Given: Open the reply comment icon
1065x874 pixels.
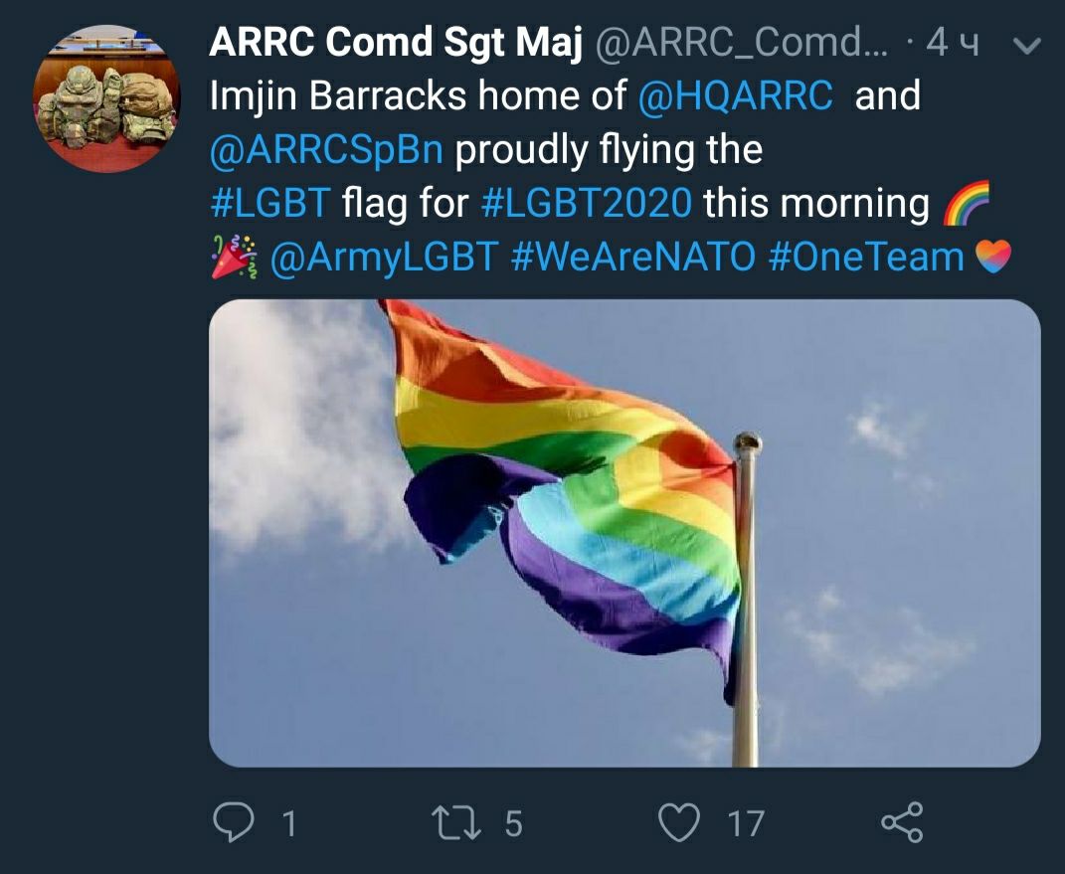Looking at the screenshot, I should [x=233, y=822].
